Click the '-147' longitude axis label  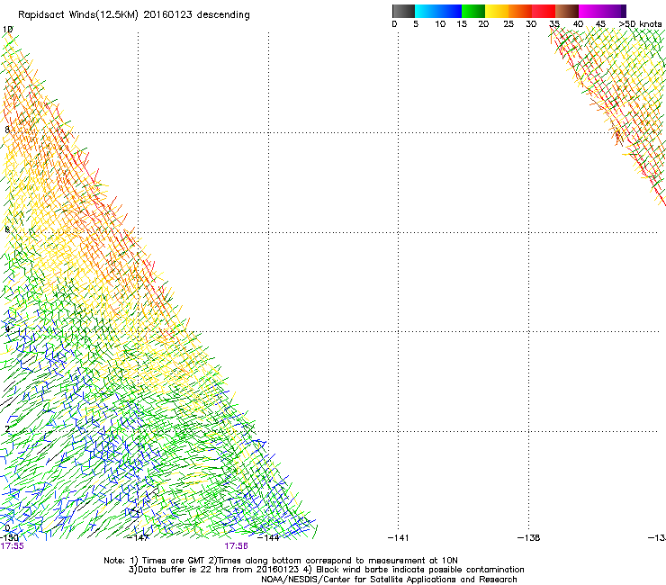pos(138,538)
